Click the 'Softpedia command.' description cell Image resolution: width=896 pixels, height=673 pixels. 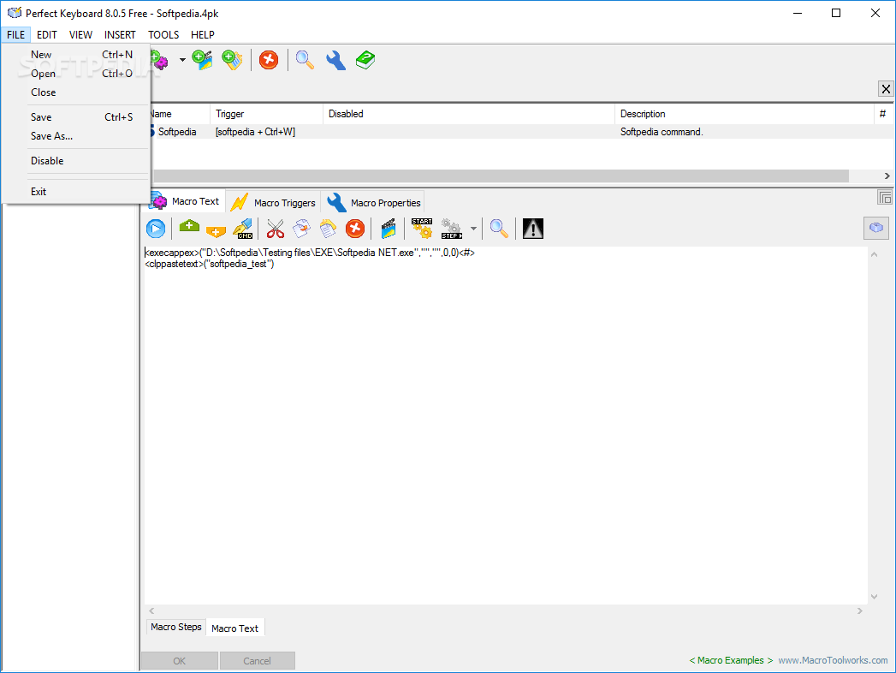662,132
